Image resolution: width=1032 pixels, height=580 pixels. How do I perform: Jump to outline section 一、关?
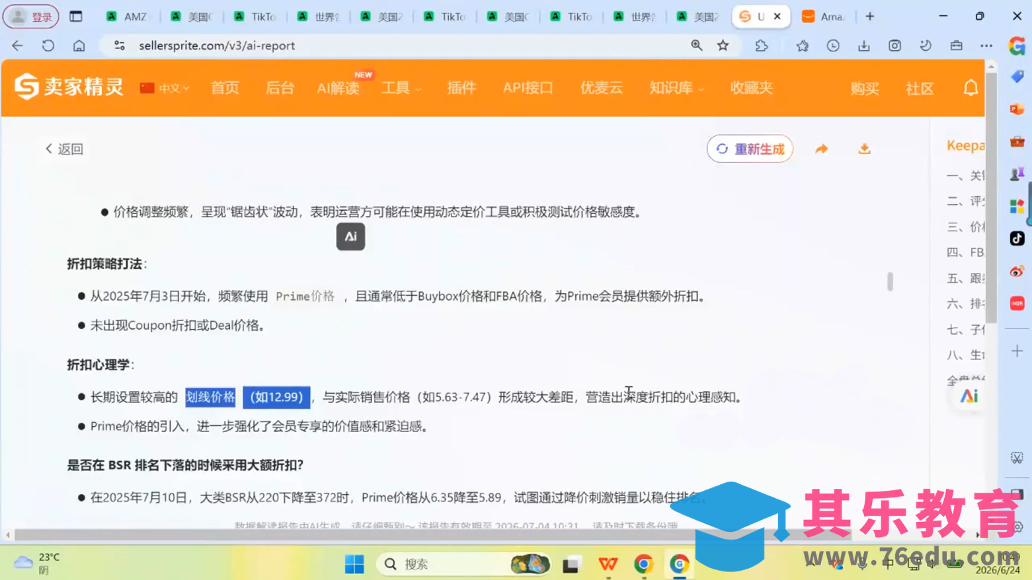click(965, 176)
